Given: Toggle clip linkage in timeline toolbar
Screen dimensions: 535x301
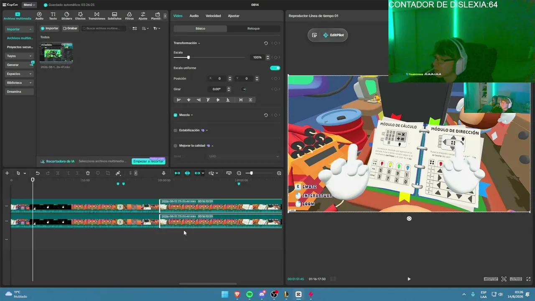Looking at the screenshot, I should point(197,173).
